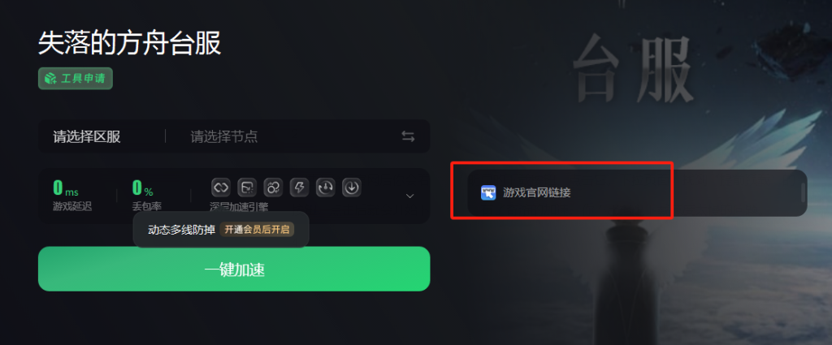The height and width of the screenshot is (345, 832).
Task: Click the chain-link engine icon
Action: [x=221, y=187]
